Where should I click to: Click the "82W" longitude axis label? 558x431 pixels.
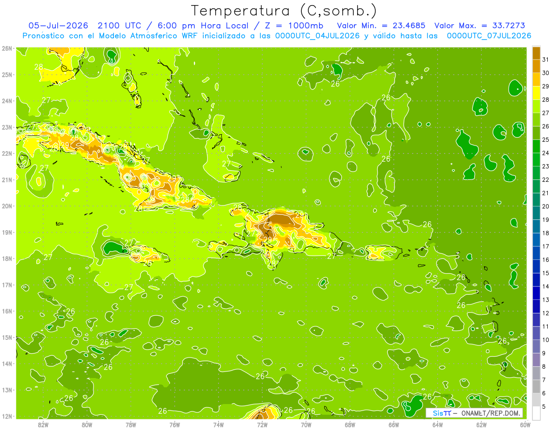click(43, 424)
